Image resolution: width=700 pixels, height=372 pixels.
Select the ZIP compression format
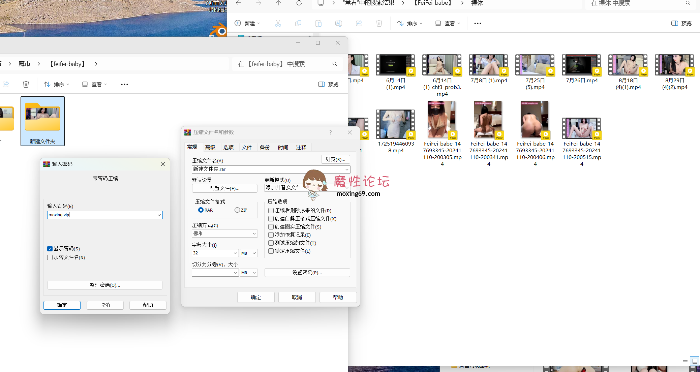(237, 210)
